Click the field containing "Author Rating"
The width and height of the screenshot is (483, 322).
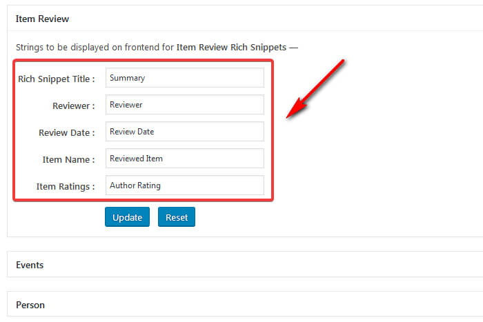[x=184, y=185]
